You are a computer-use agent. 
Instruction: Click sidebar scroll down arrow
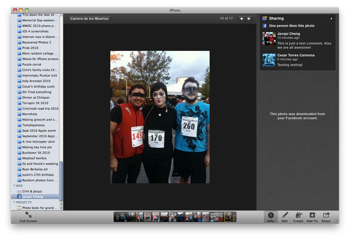click(61, 208)
